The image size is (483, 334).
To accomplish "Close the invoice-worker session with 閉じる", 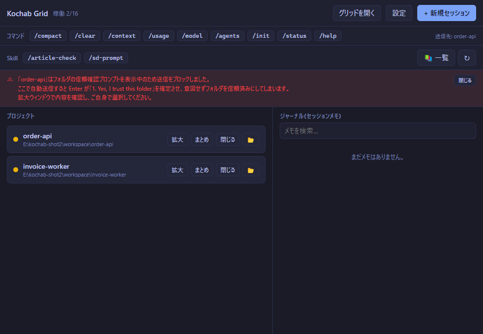I will click(x=228, y=170).
